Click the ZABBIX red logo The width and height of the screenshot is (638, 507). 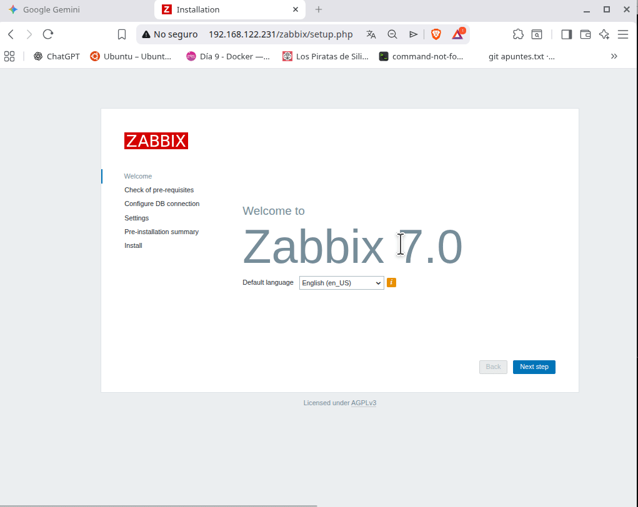pyautogui.click(x=156, y=140)
